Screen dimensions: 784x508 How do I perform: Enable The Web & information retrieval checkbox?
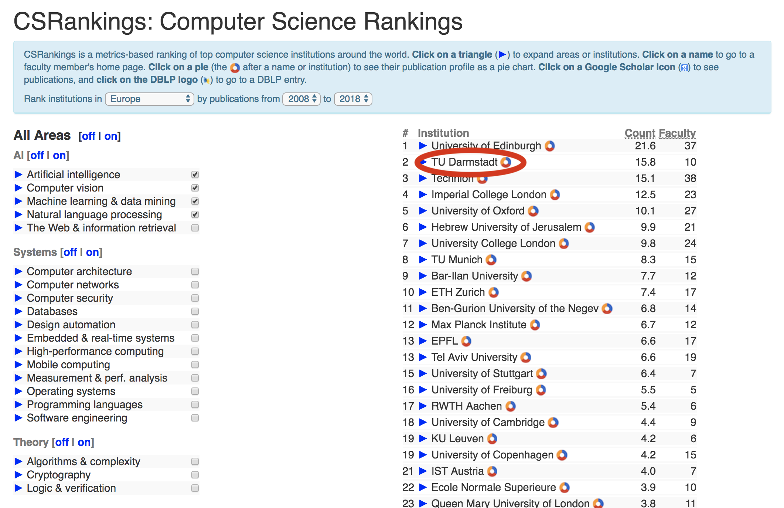[x=195, y=228]
